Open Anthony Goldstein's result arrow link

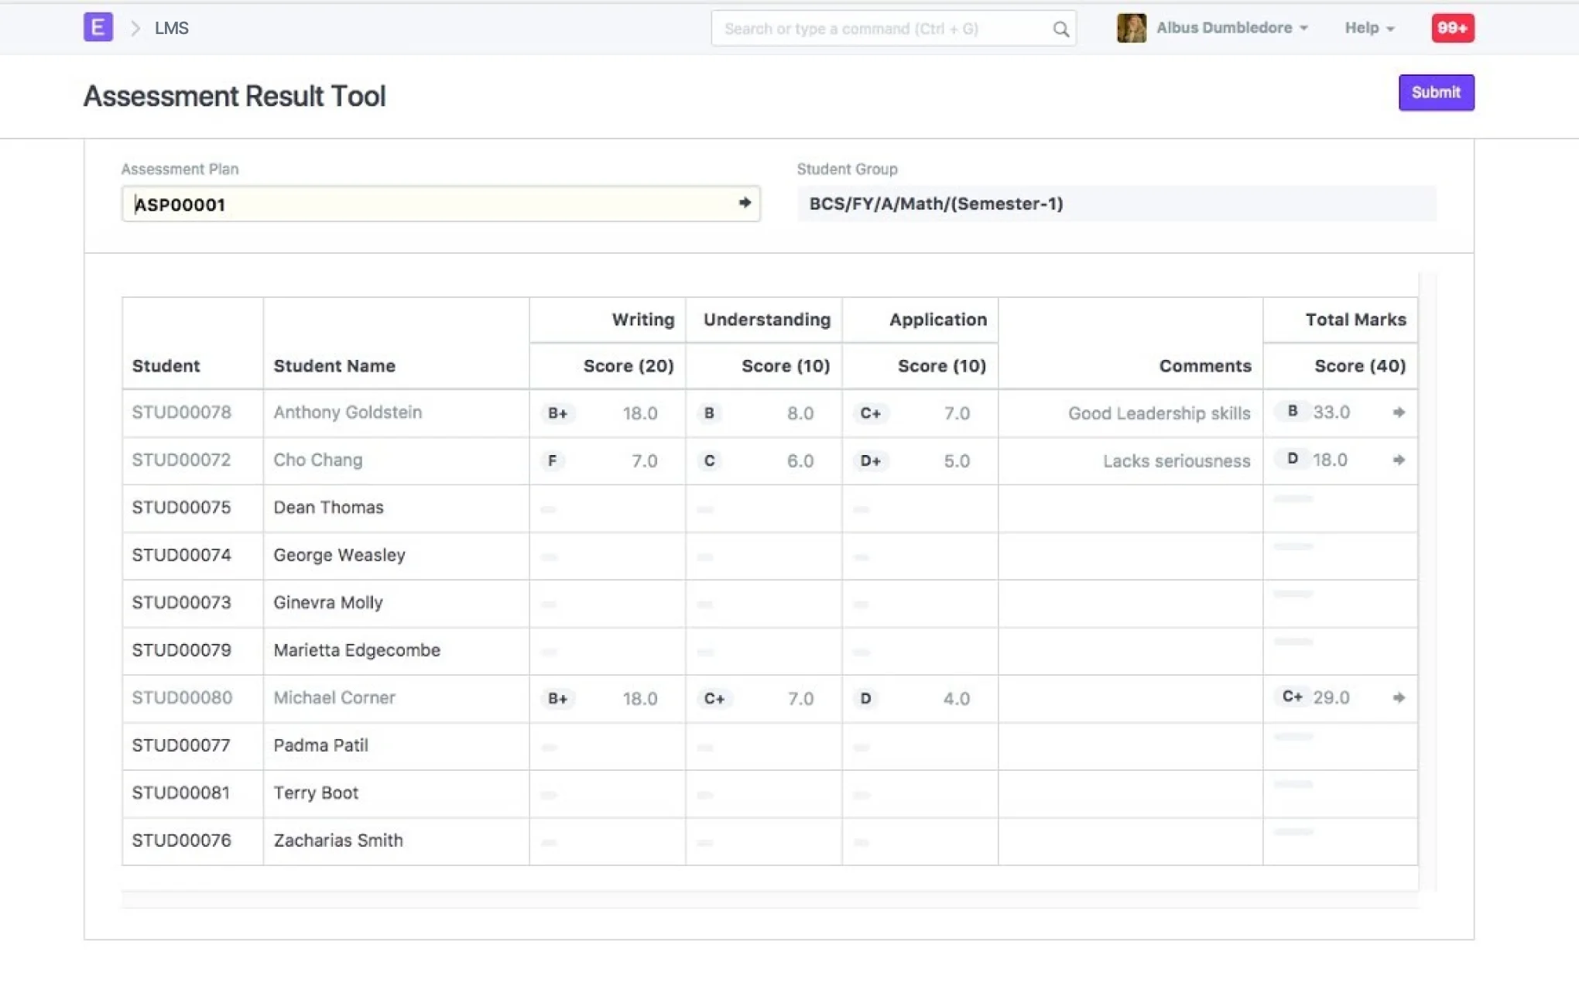coord(1398,413)
